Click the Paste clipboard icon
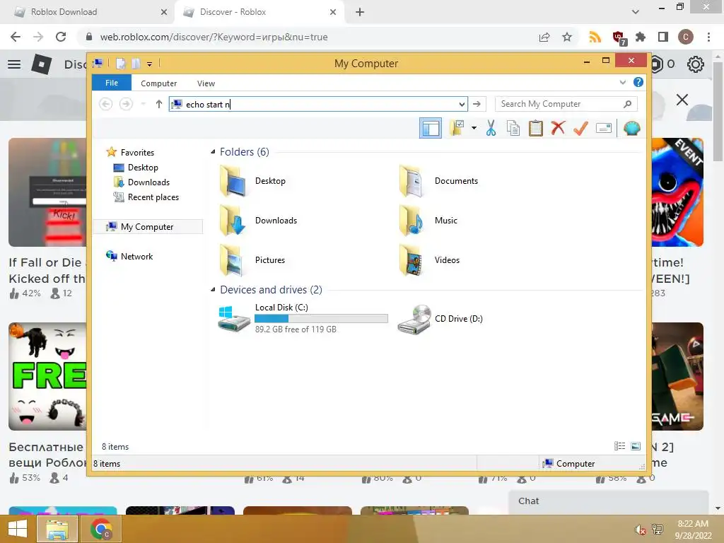The image size is (724, 543). click(x=536, y=128)
